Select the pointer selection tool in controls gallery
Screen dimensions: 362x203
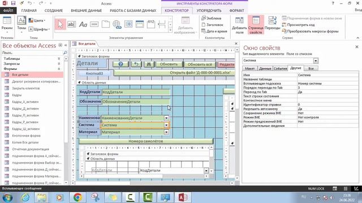tap(61, 24)
